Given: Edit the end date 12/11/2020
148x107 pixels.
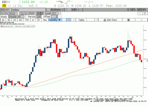Looking at the screenshot, I should tap(27, 13).
